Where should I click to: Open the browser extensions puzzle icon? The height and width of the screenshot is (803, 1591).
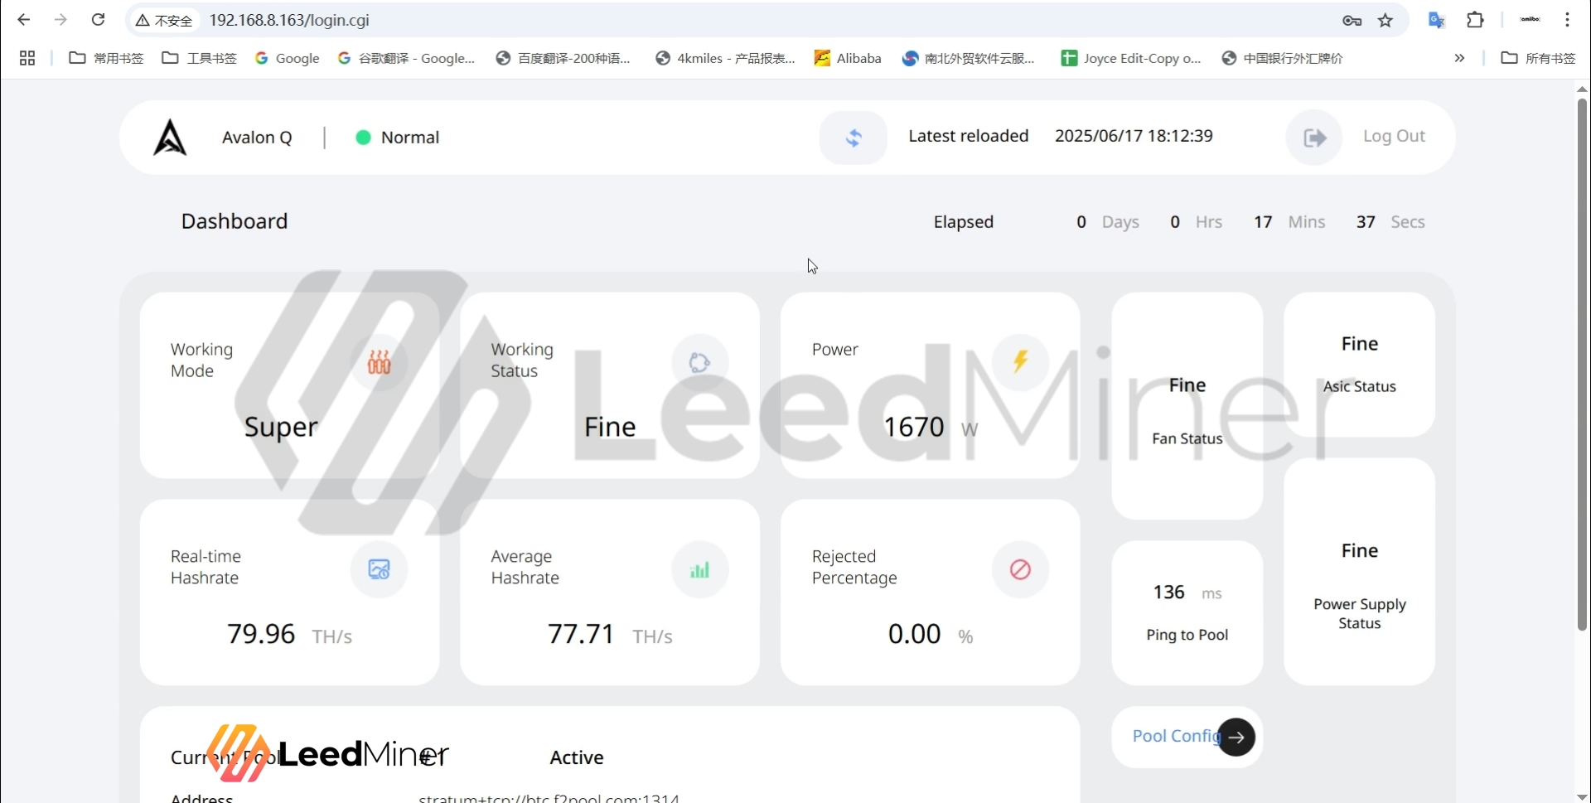coord(1475,20)
